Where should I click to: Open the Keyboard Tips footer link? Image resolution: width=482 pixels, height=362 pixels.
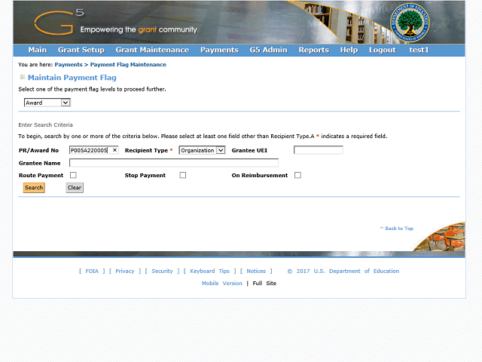pos(209,271)
